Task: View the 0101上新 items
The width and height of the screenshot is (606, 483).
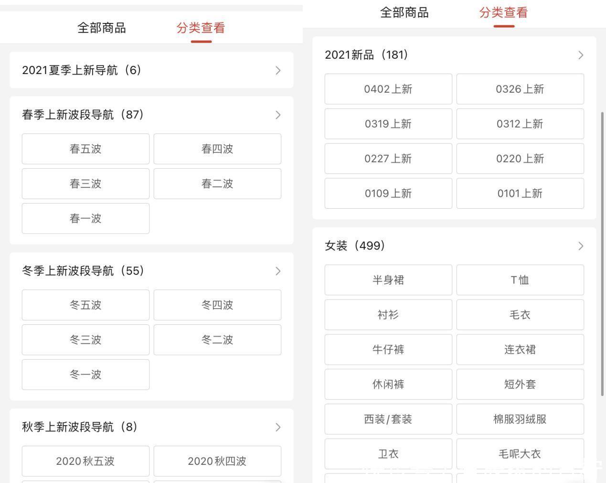Action: (520, 193)
